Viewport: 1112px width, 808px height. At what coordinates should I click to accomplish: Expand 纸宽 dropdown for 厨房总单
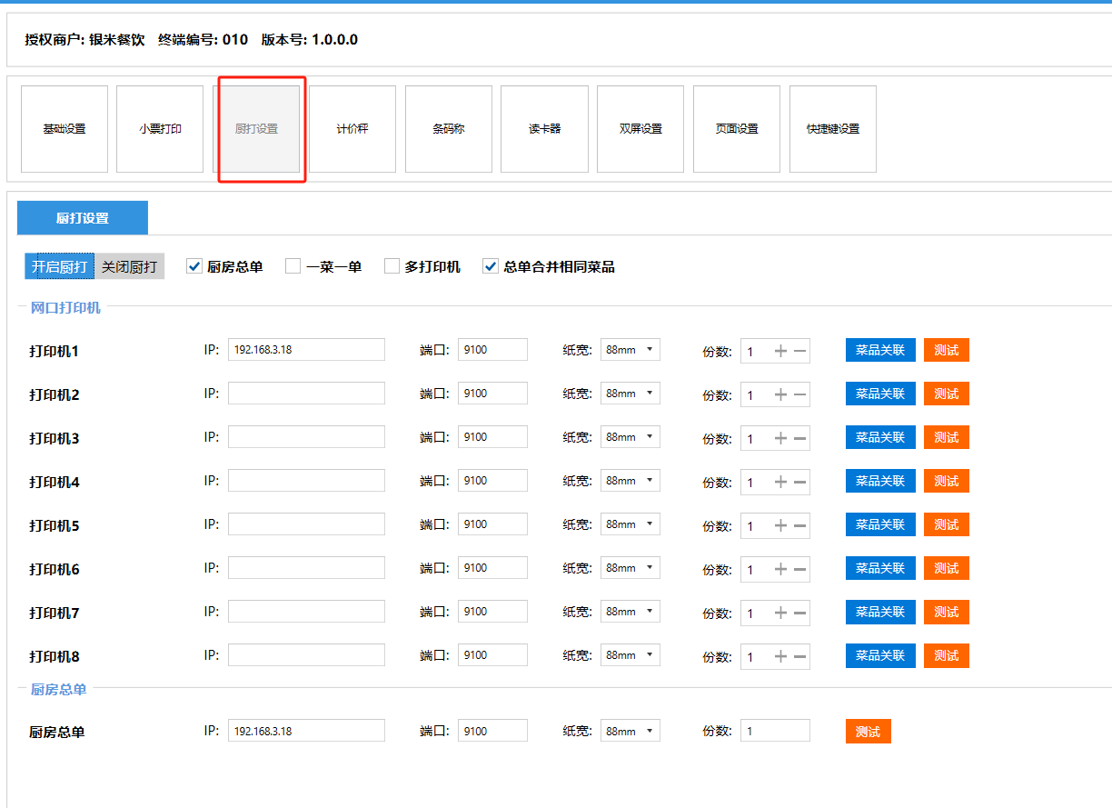tap(630, 732)
